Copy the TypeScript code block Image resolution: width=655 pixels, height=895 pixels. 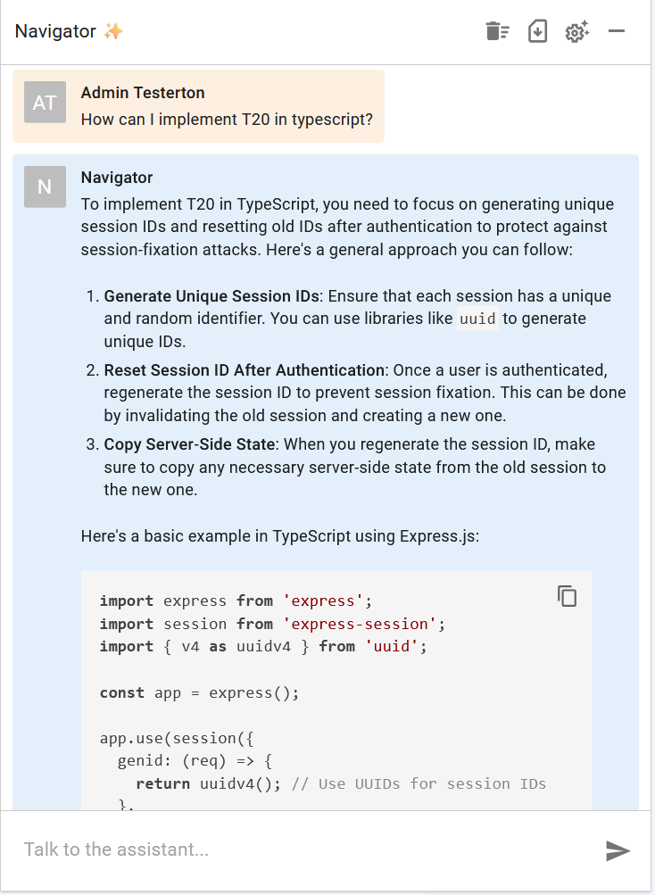(x=567, y=596)
